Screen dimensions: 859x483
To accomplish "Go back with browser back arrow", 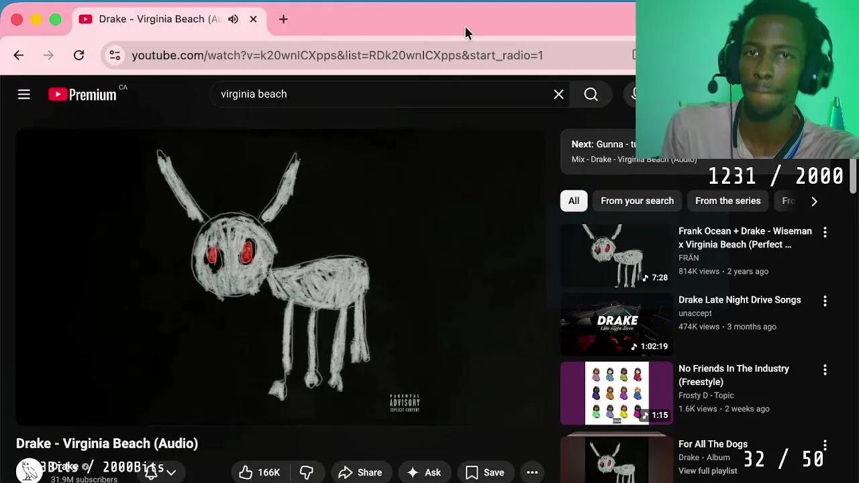I will point(19,55).
